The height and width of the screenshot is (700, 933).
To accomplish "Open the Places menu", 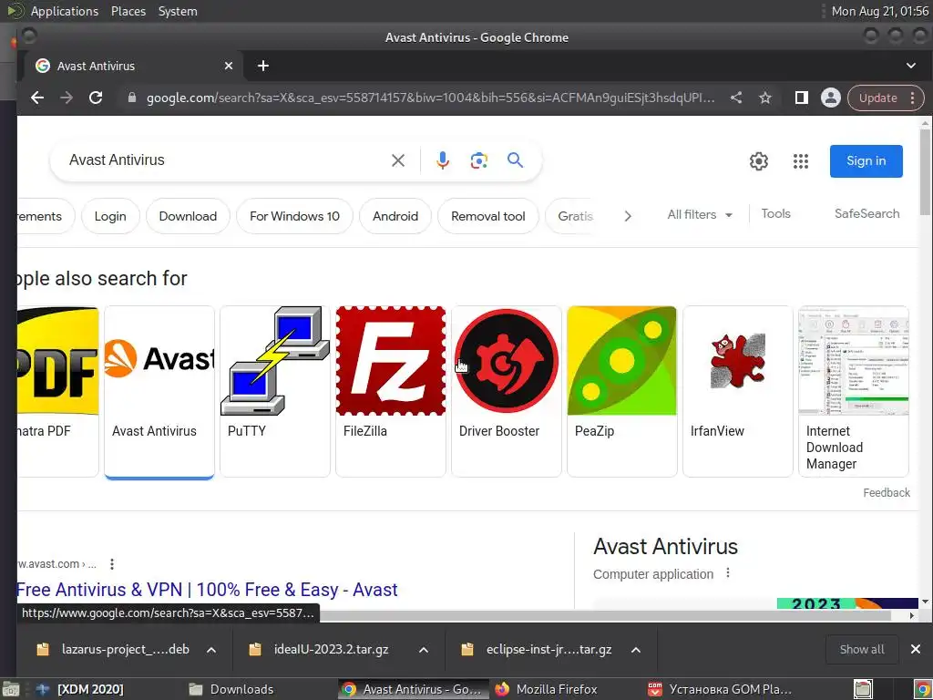I will point(128,11).
